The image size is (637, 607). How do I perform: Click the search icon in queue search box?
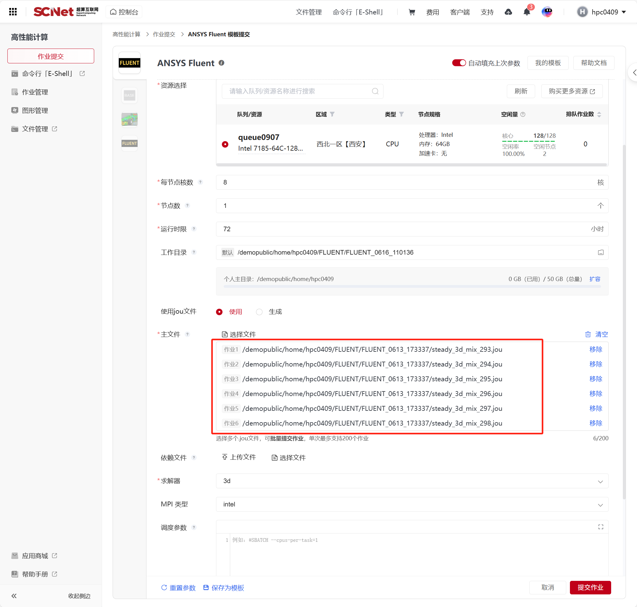[x=375, y=91]
